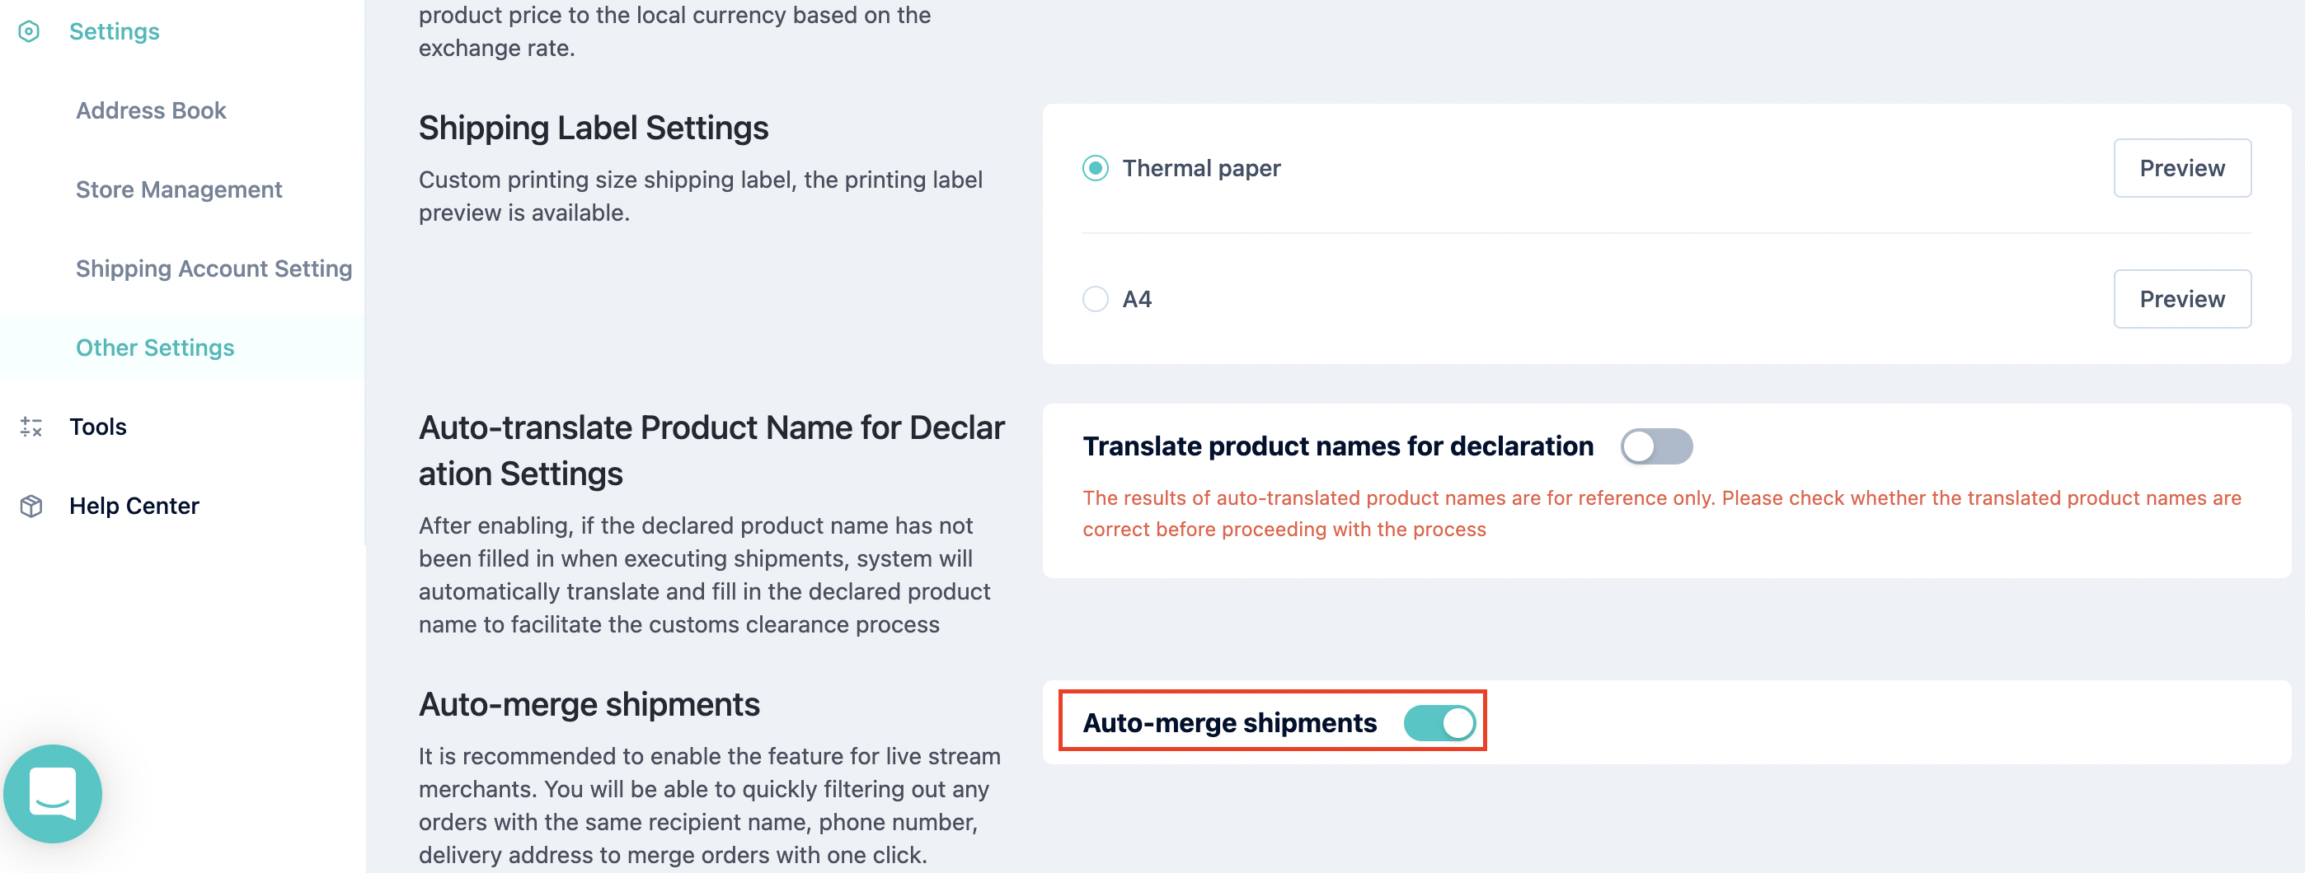
Task: Click the Tools icon in sidebar
Action: (x=31, y=427)
